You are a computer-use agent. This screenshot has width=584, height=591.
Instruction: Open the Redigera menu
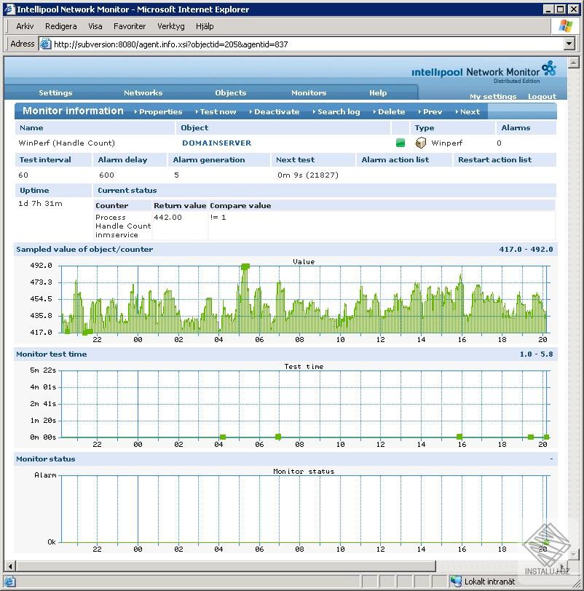(x=60, y=26)
